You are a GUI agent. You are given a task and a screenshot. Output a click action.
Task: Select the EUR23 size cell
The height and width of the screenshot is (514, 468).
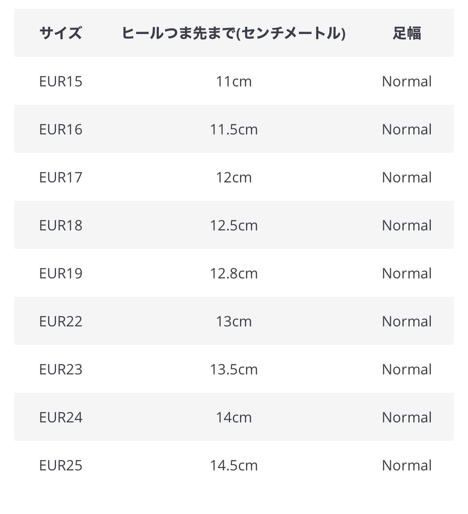61,369
